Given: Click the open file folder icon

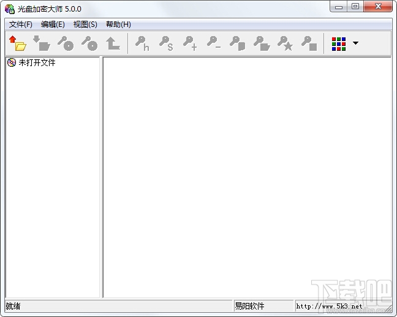Looking at the screenshot, I should pos(18,43).
